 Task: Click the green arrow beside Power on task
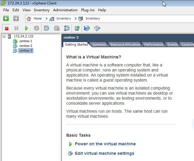tap(70, 144)
